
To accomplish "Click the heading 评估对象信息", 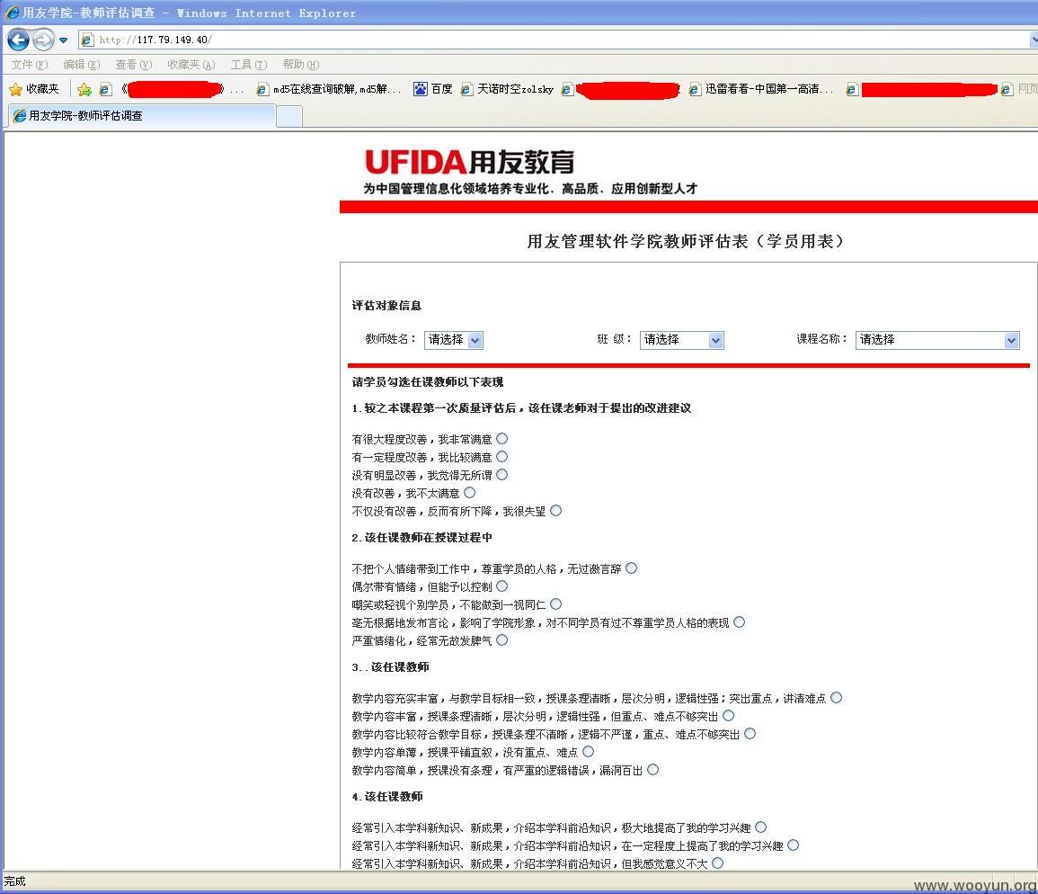I will (386, 306).
